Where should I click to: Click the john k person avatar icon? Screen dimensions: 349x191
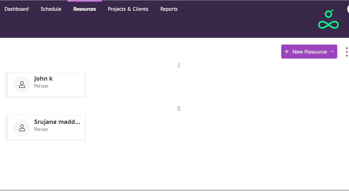click(x=22, y=84)
